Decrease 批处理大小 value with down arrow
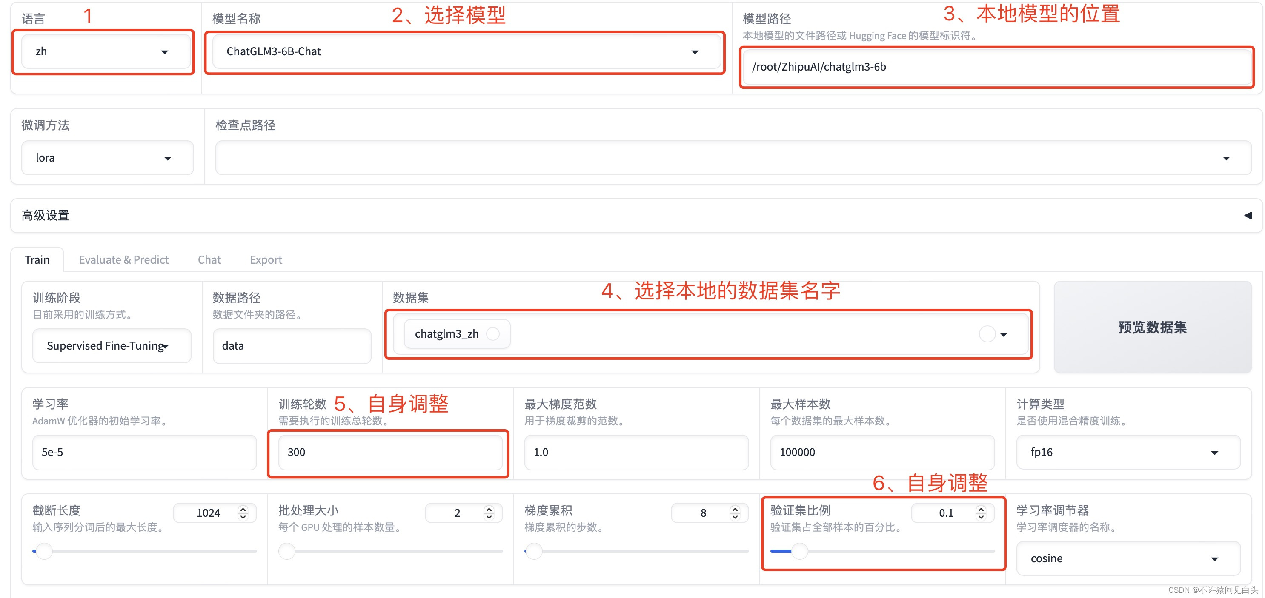Image resolution: width=1265 pixels, height=598 pixels. [489, 517]
